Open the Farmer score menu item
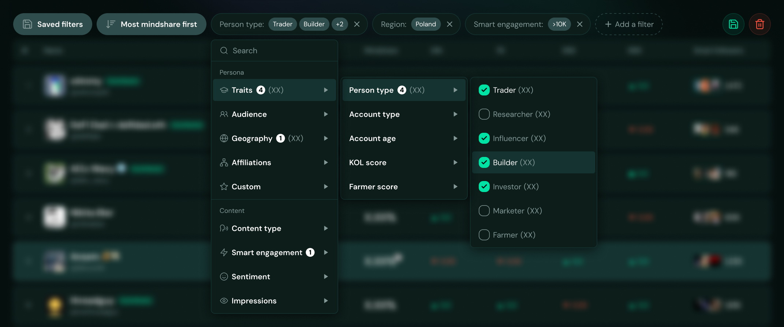The height and width of the screenshot is (327, 784). pos(404,187)
